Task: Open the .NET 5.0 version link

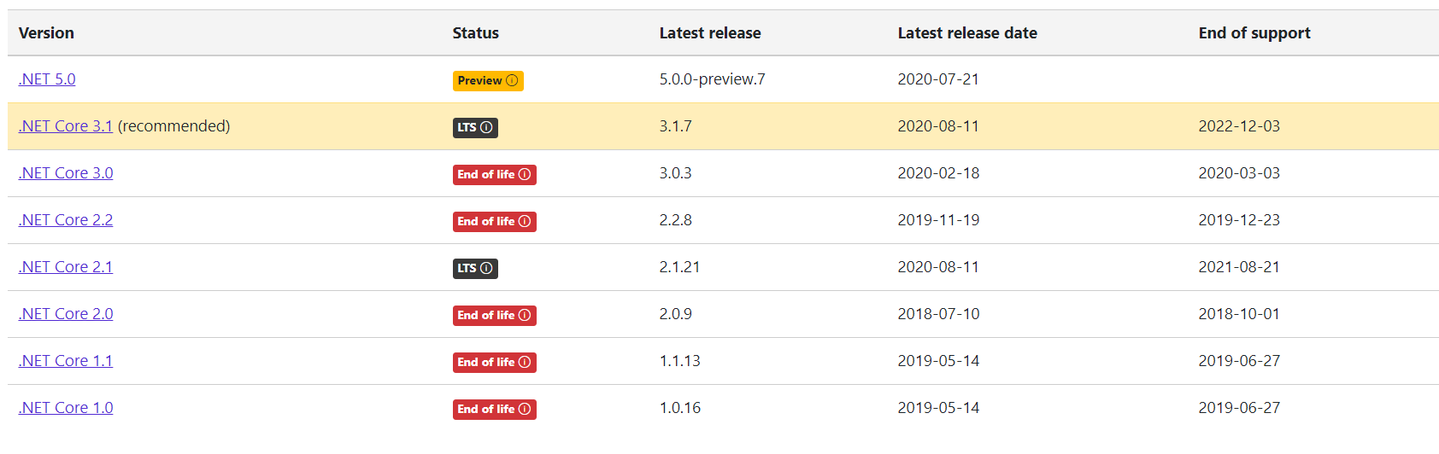Action: coord(47,79)
